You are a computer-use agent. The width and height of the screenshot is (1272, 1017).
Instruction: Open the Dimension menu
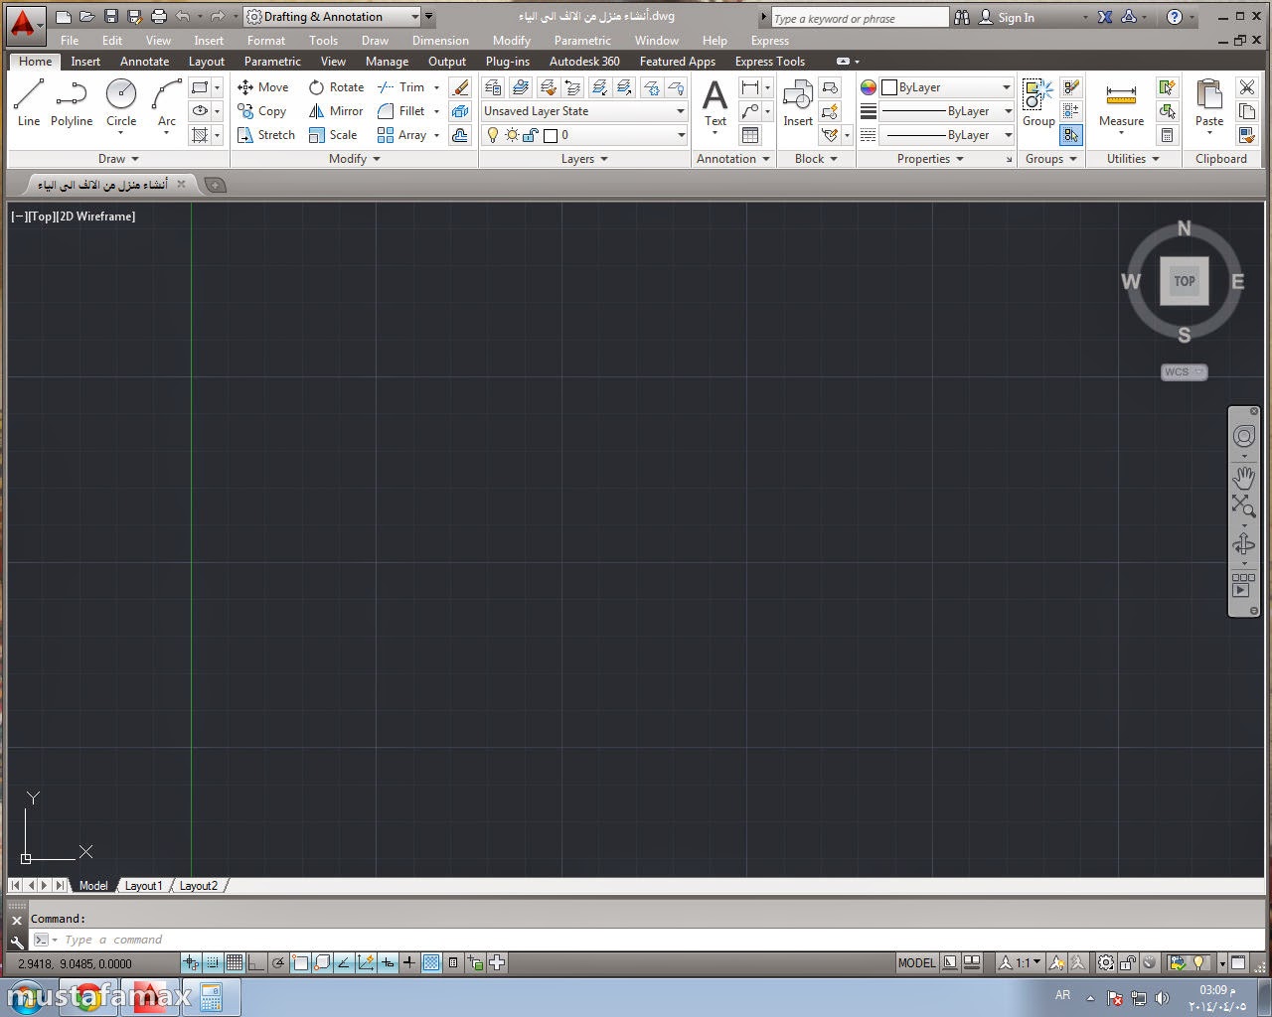pos(440,41)
